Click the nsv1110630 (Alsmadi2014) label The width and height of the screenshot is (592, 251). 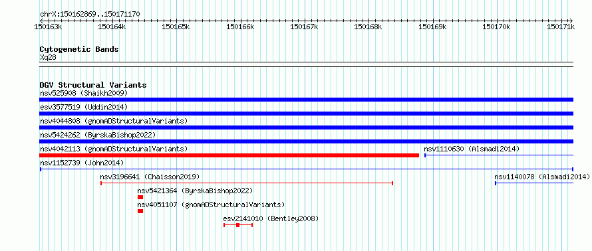point(472,149)
